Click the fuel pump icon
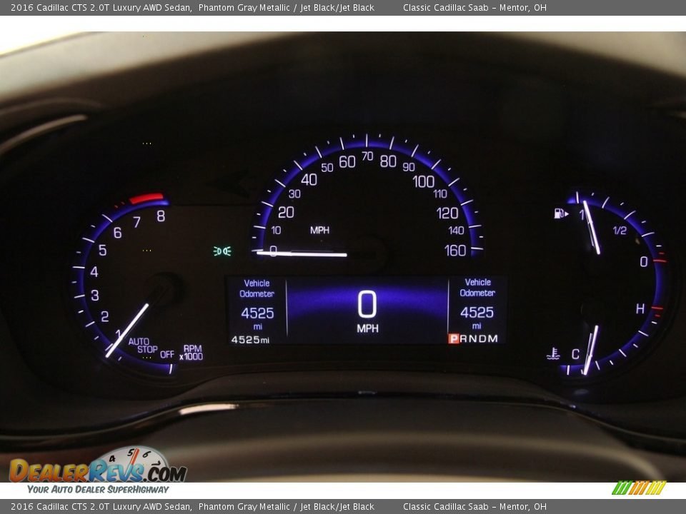Viewport: 686px width, 514px height. coord(561,213)
